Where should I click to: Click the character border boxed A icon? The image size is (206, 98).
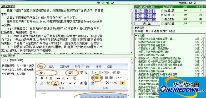86,73
